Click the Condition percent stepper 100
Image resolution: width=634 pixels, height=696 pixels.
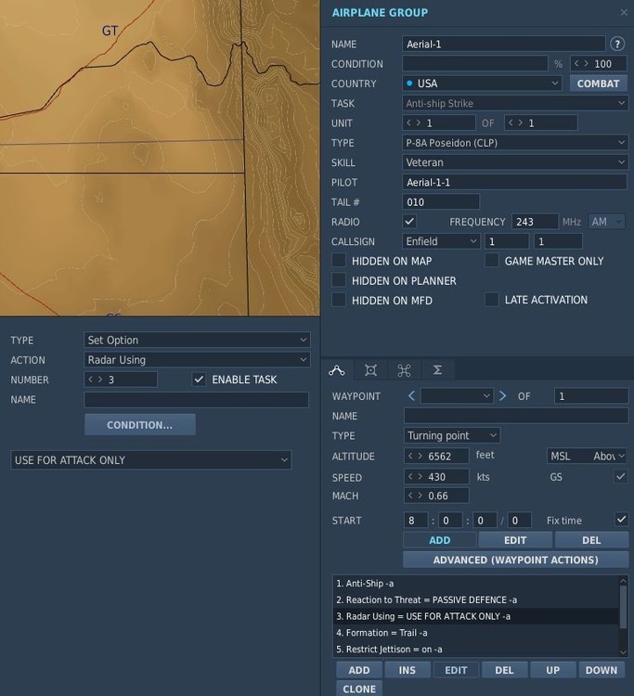point(599,63)
